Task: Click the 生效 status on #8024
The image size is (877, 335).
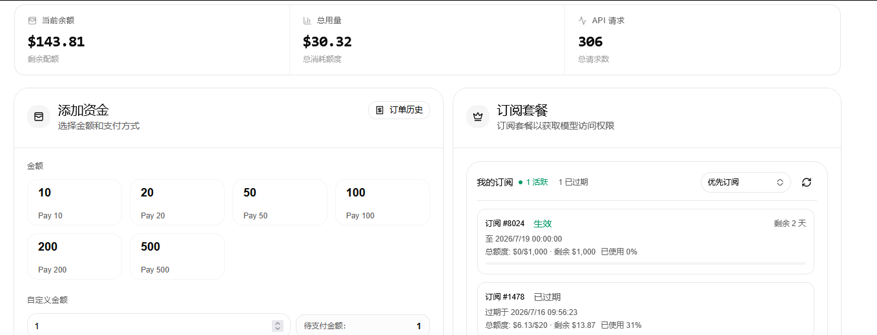Action: click(542, 224)
